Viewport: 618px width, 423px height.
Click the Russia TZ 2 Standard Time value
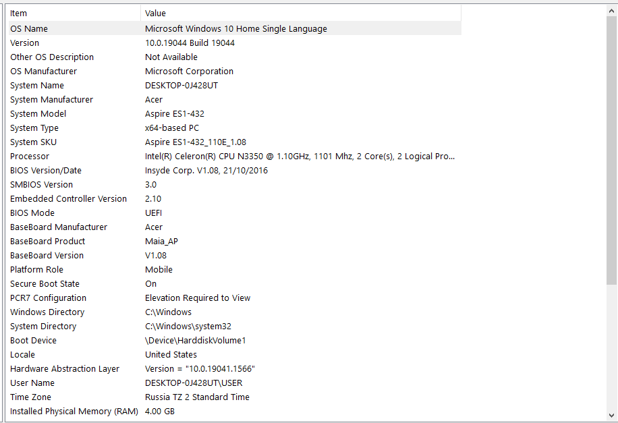point(197,398)
